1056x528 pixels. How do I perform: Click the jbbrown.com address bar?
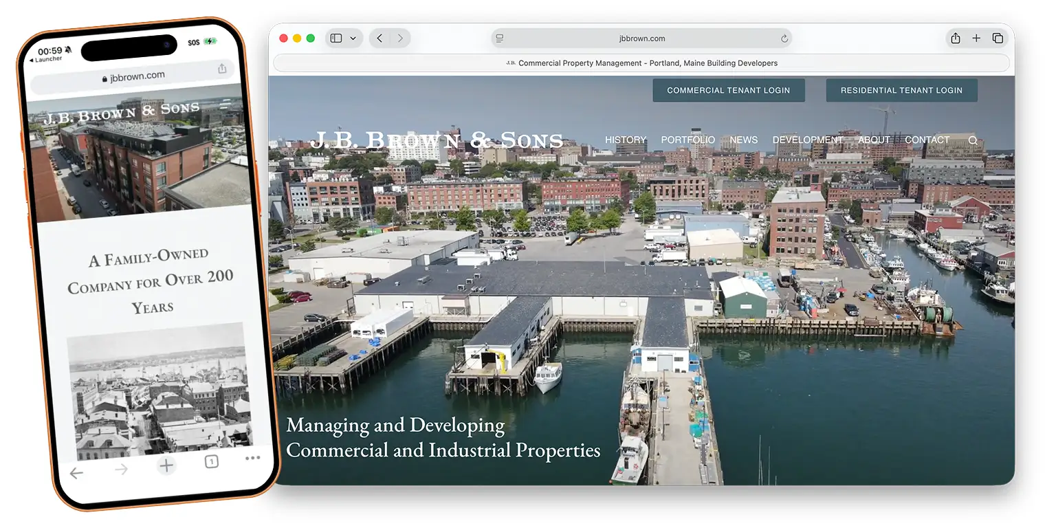642,38
